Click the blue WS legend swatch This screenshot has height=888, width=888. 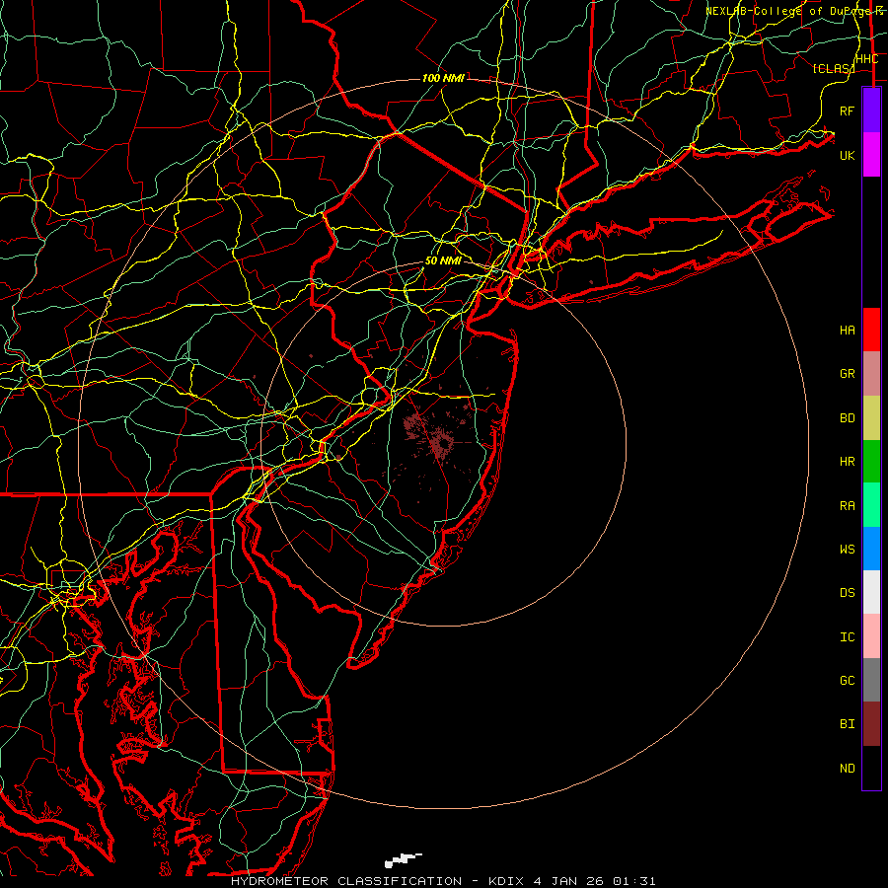871,549
